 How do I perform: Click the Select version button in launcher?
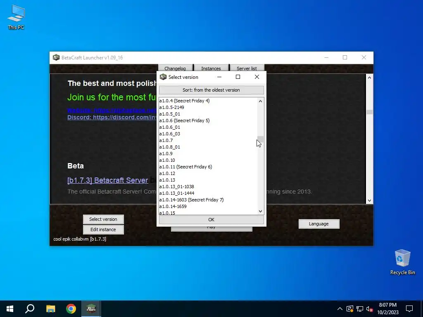[x=103, y=219]
